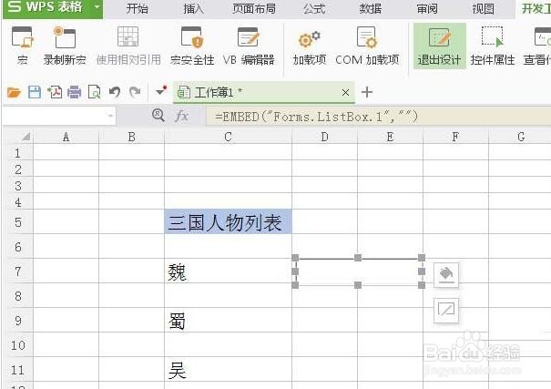551x389 pixels.
Task: Open macro security settings (宏安全性)
Action: 192,46
